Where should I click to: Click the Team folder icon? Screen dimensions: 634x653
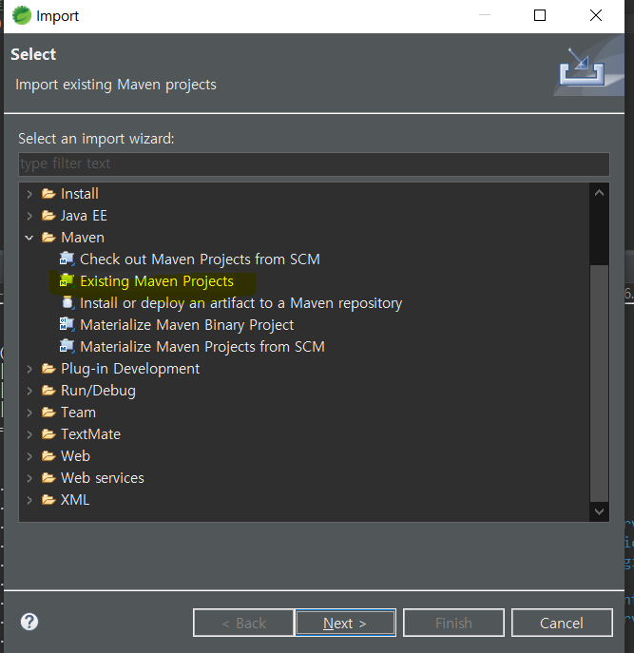tap(48, 413)
